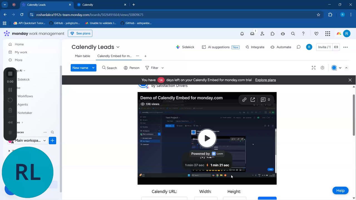Open the Chrome apps grid in bookmarks bar
This screenshot has width=356, height=200.
tap(4, 23)
